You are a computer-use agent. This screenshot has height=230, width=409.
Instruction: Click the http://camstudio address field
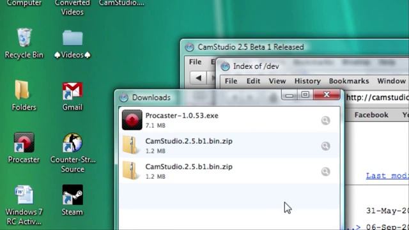(x=377, y=98)
